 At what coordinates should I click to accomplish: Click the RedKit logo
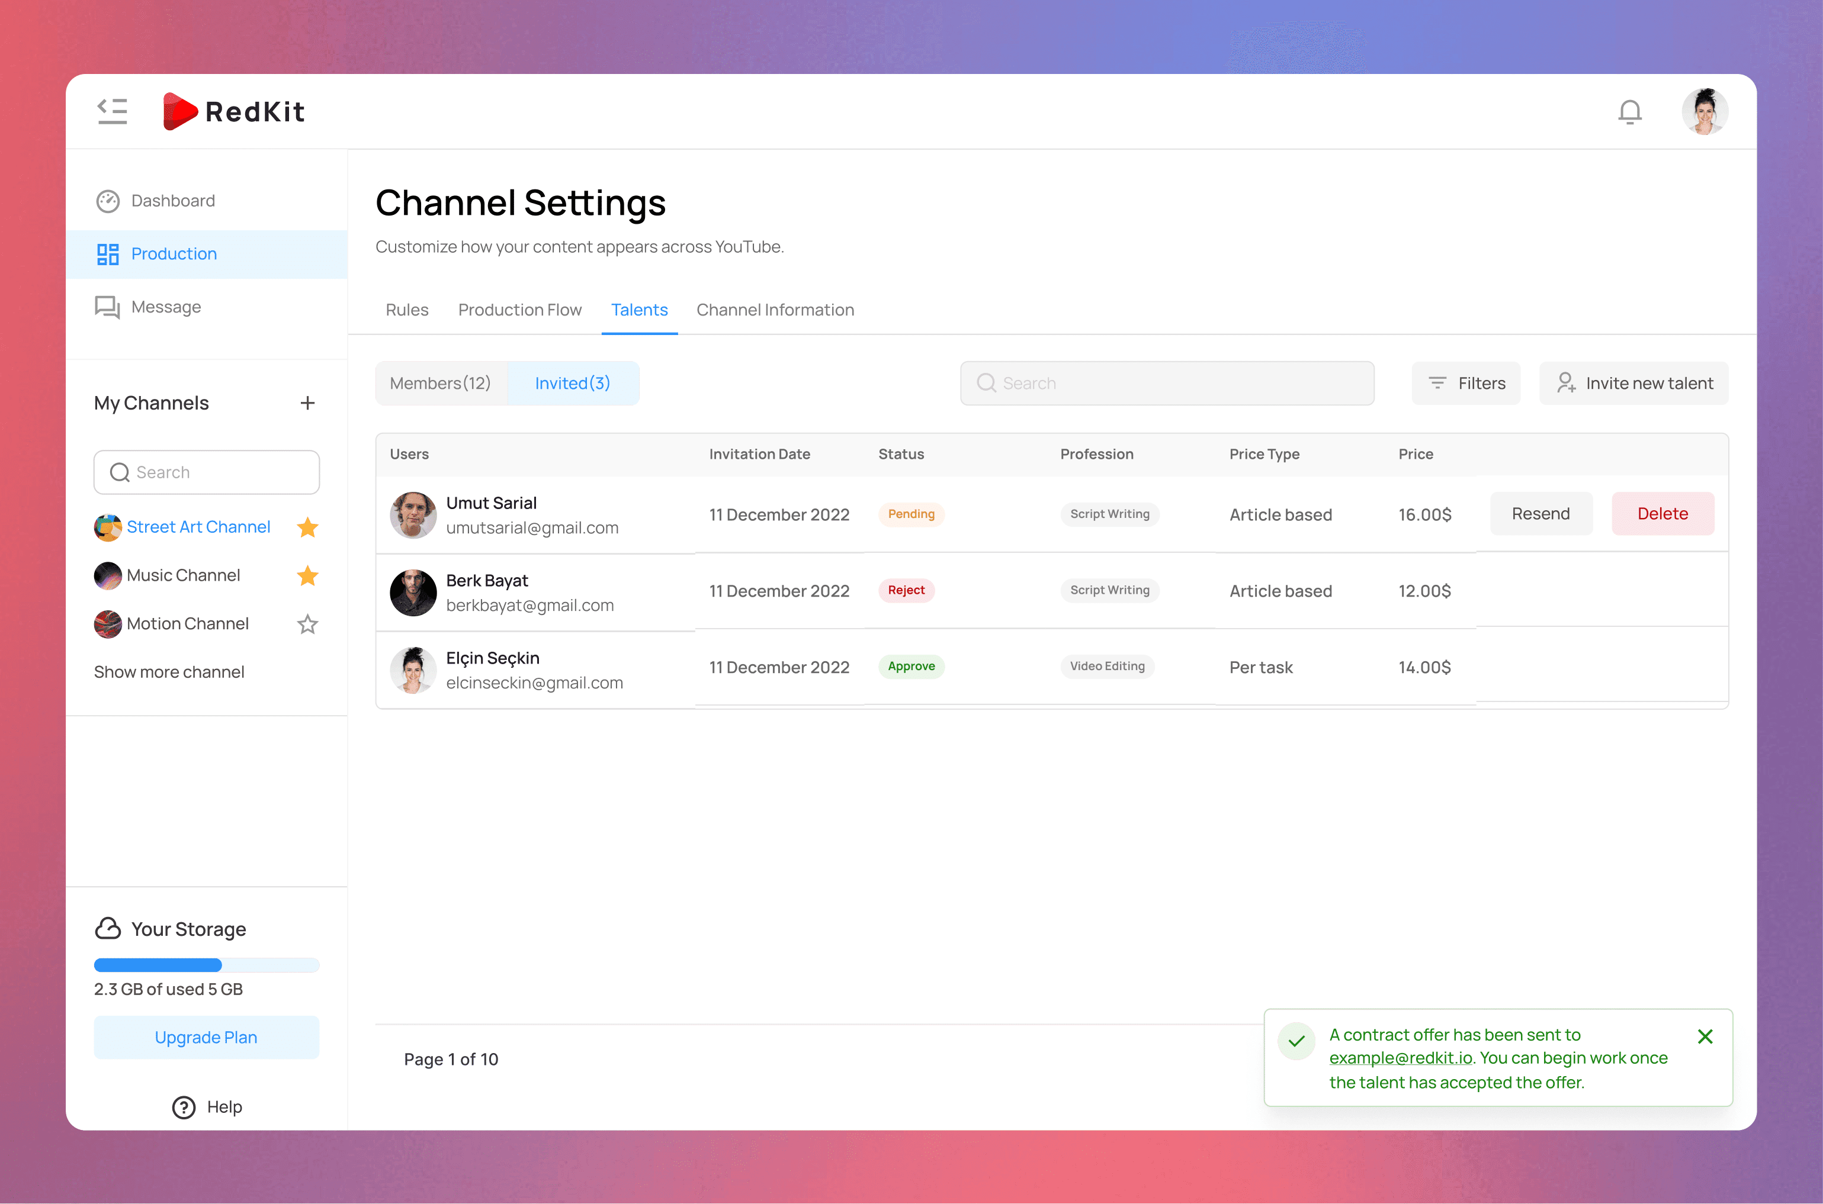click(235, 112)
